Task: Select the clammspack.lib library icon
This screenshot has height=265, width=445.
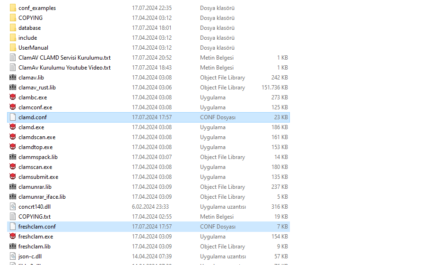Action: [x=13, y=157]
